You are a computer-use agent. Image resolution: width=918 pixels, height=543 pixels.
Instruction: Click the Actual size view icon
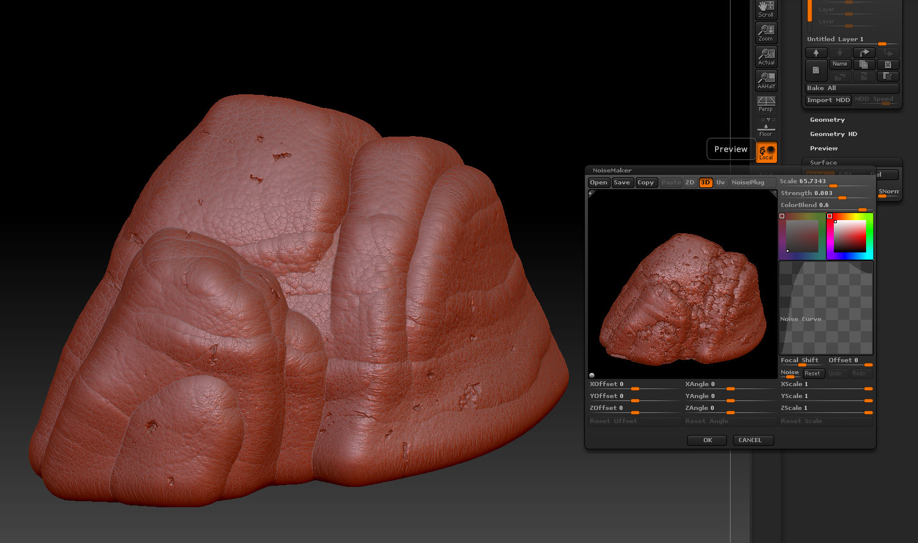[x=766, y=57]
